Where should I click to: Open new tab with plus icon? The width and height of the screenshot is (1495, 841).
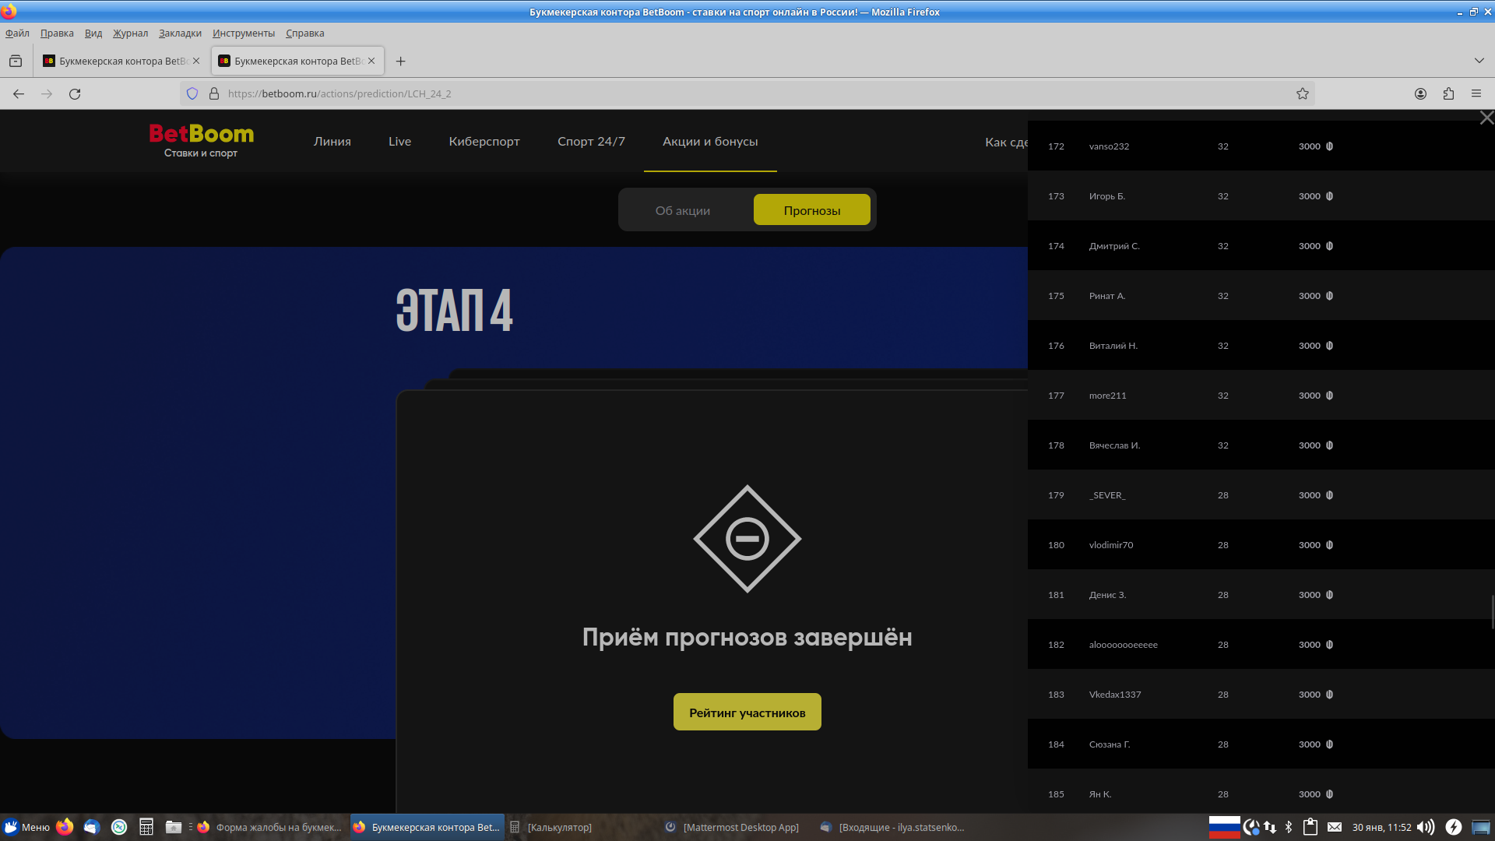pyautogui.click(x=400, y=61)
